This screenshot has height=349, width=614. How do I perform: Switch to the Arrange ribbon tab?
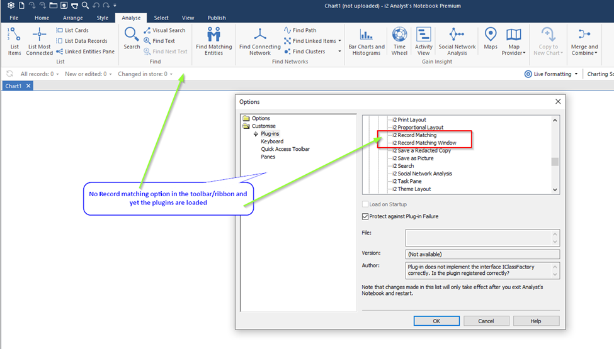click(x=73, y=18)
